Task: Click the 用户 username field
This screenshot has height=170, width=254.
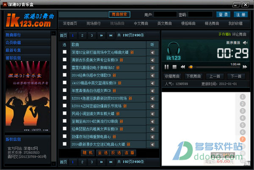Action: tap(165, 14)
